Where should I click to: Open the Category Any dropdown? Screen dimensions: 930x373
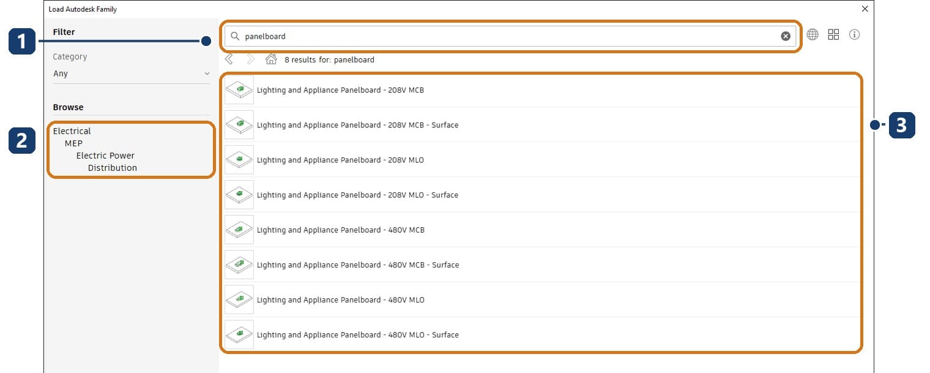132,73
